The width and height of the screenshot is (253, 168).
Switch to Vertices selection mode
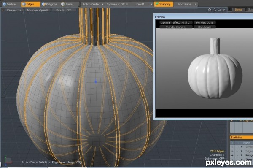point(10,4)
